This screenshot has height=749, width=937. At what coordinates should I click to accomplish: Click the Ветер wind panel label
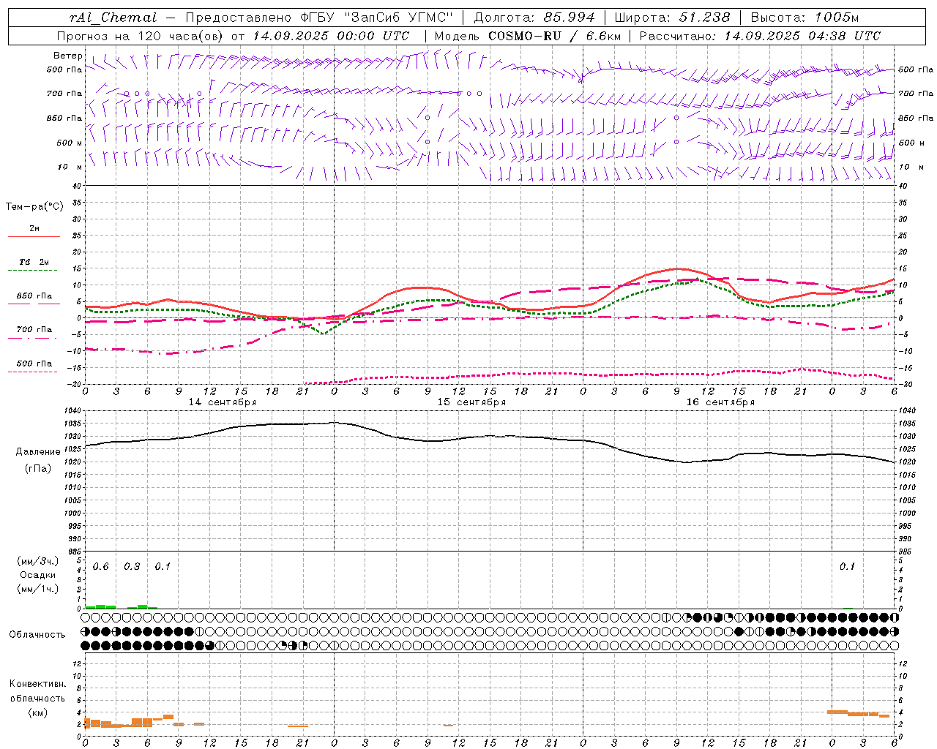pyautogui.click(x=67, y=56)
